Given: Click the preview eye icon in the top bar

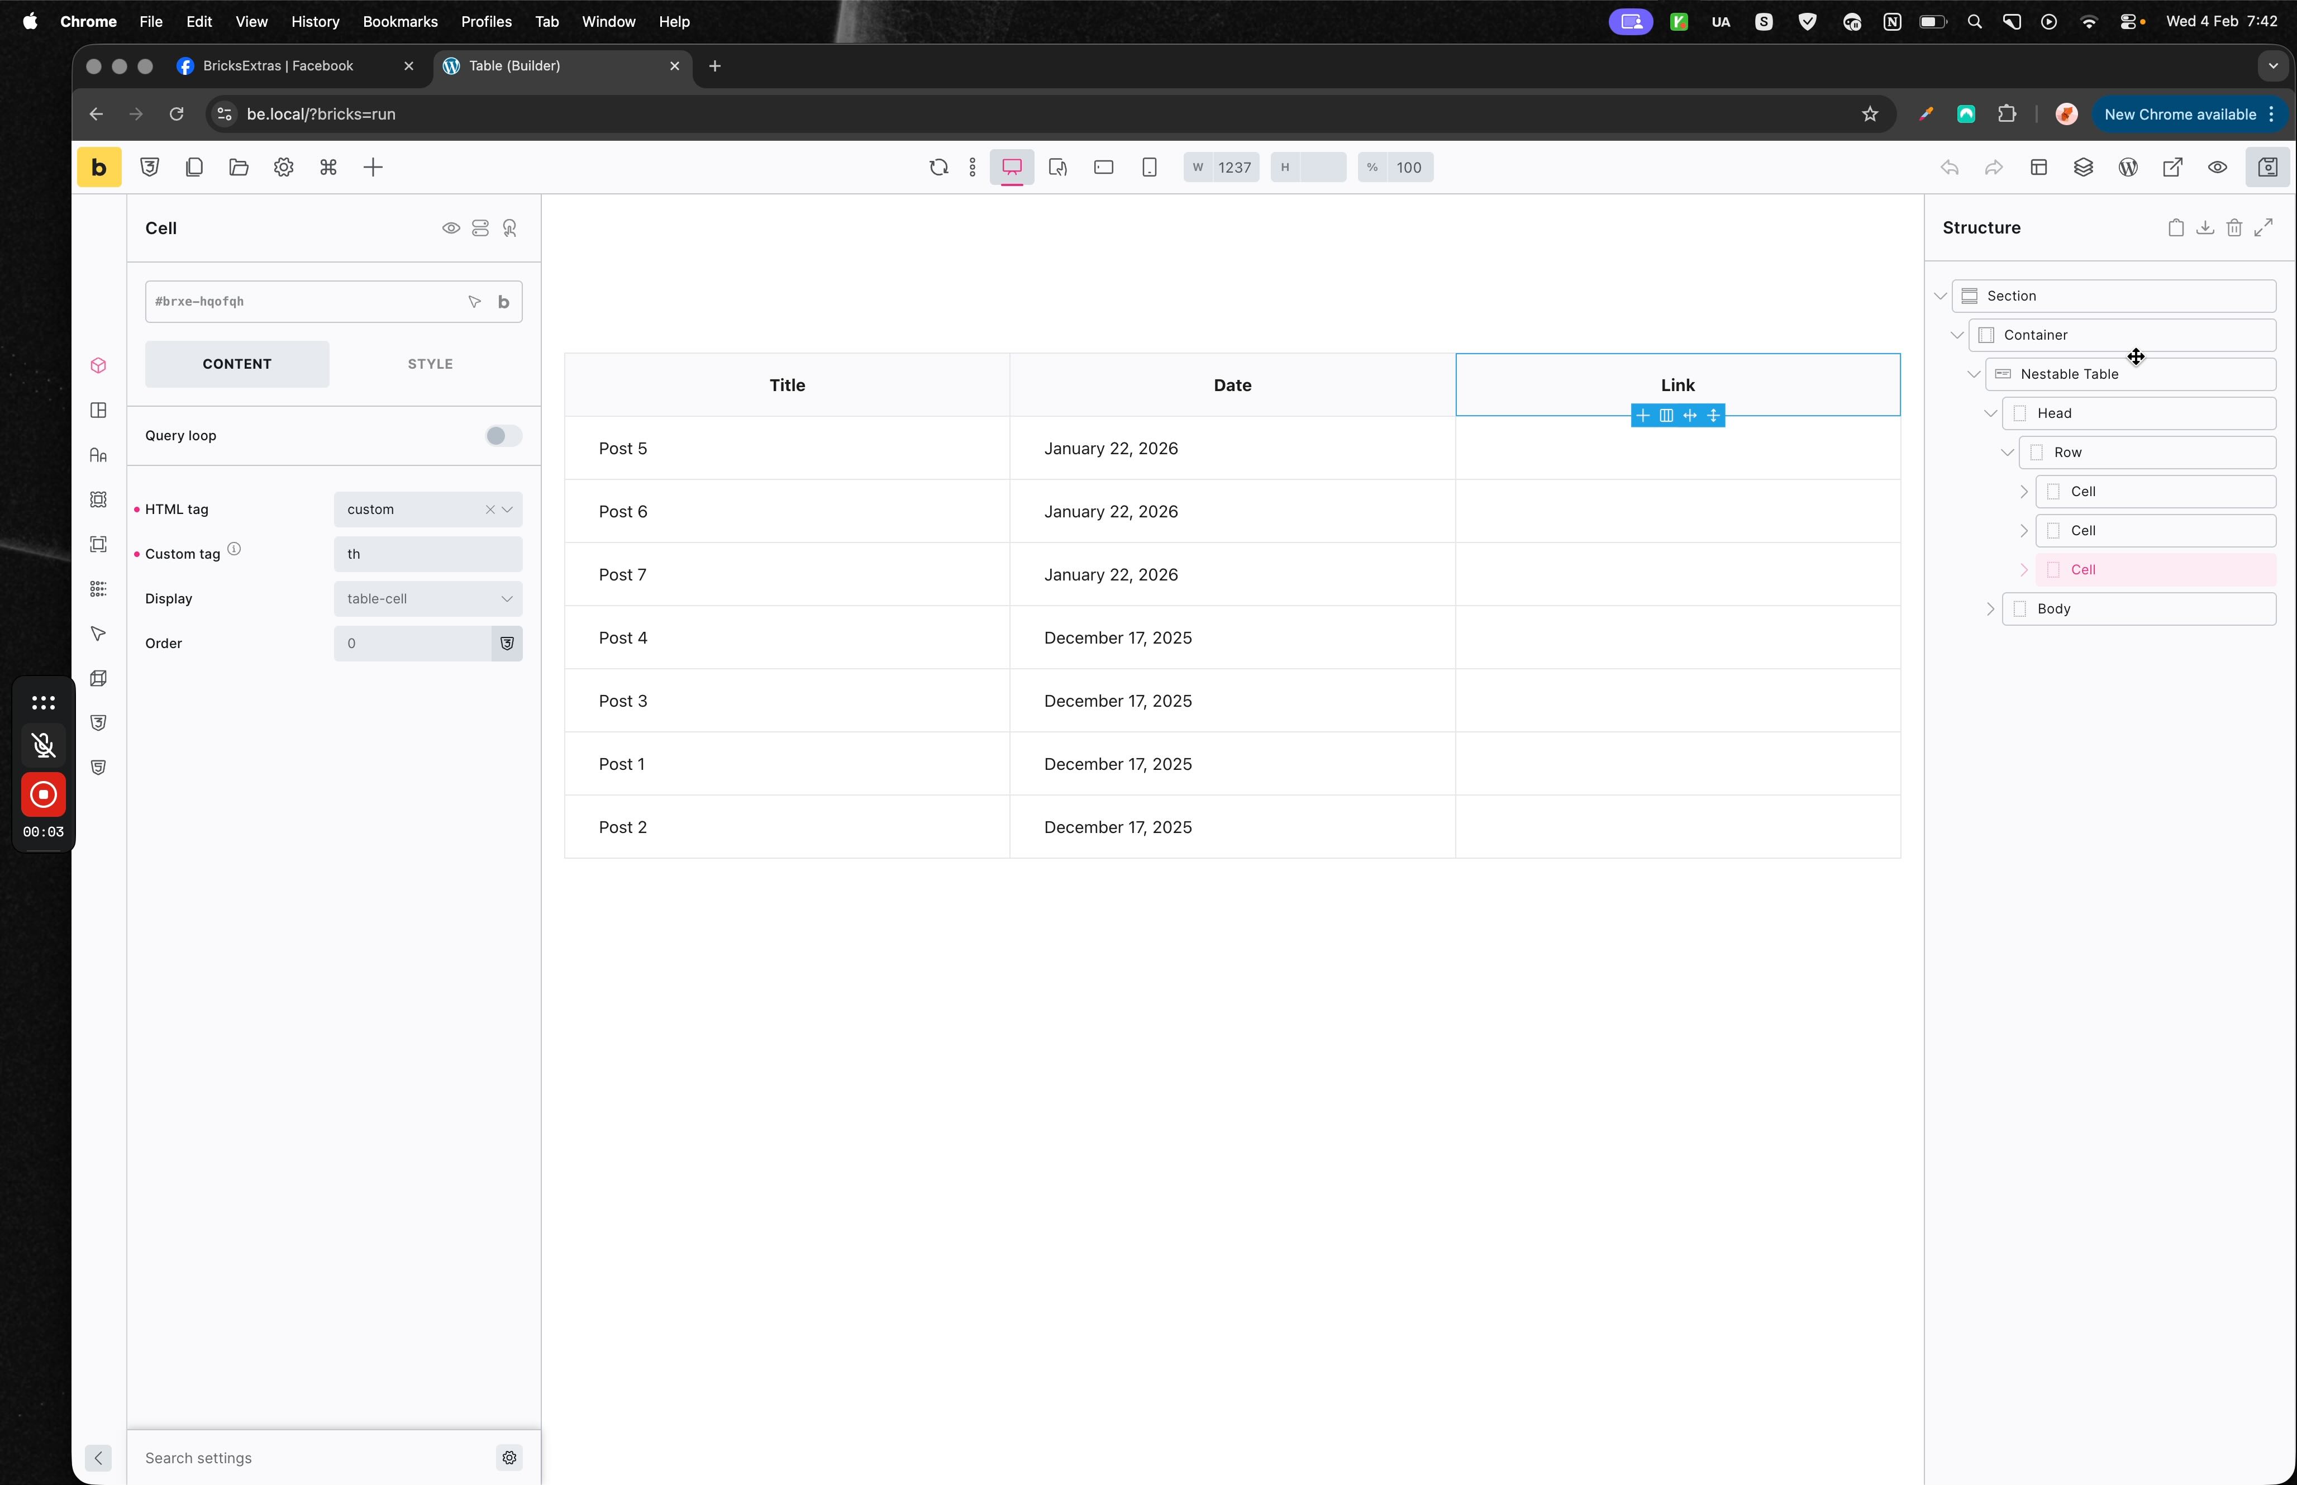Looking at the screenshot, I should [x=2217, y=167].
